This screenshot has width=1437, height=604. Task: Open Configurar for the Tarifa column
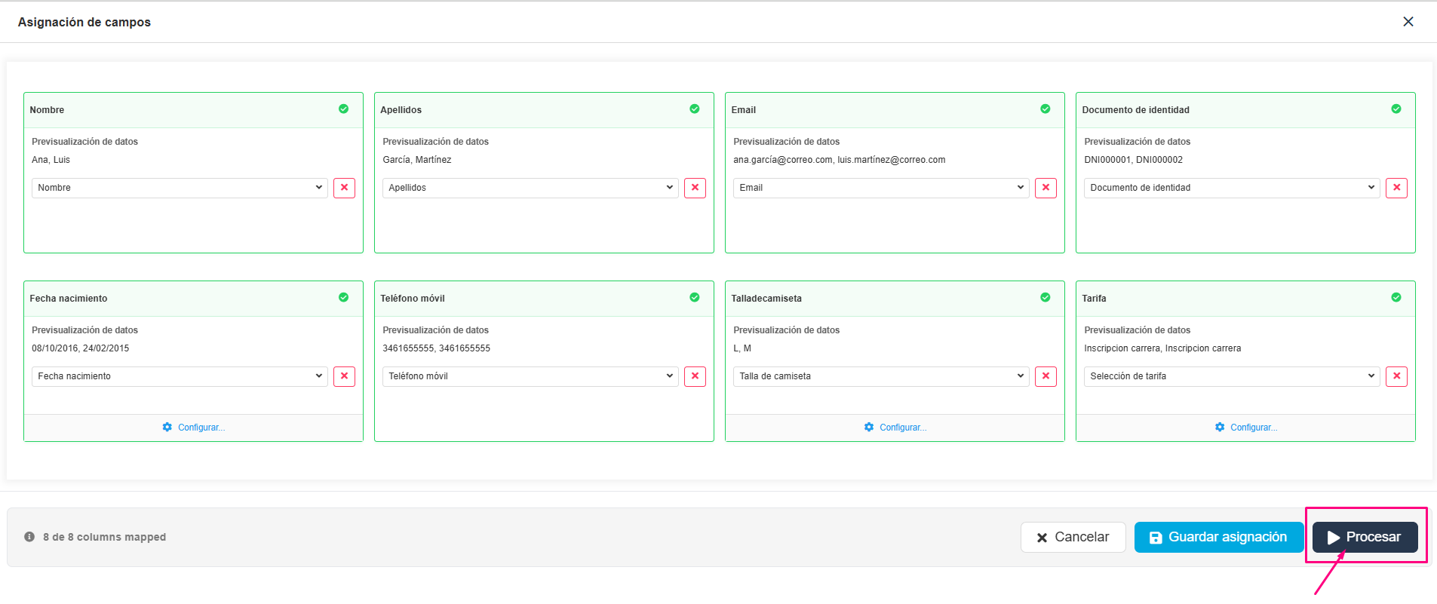click(x=1246, y=428)
